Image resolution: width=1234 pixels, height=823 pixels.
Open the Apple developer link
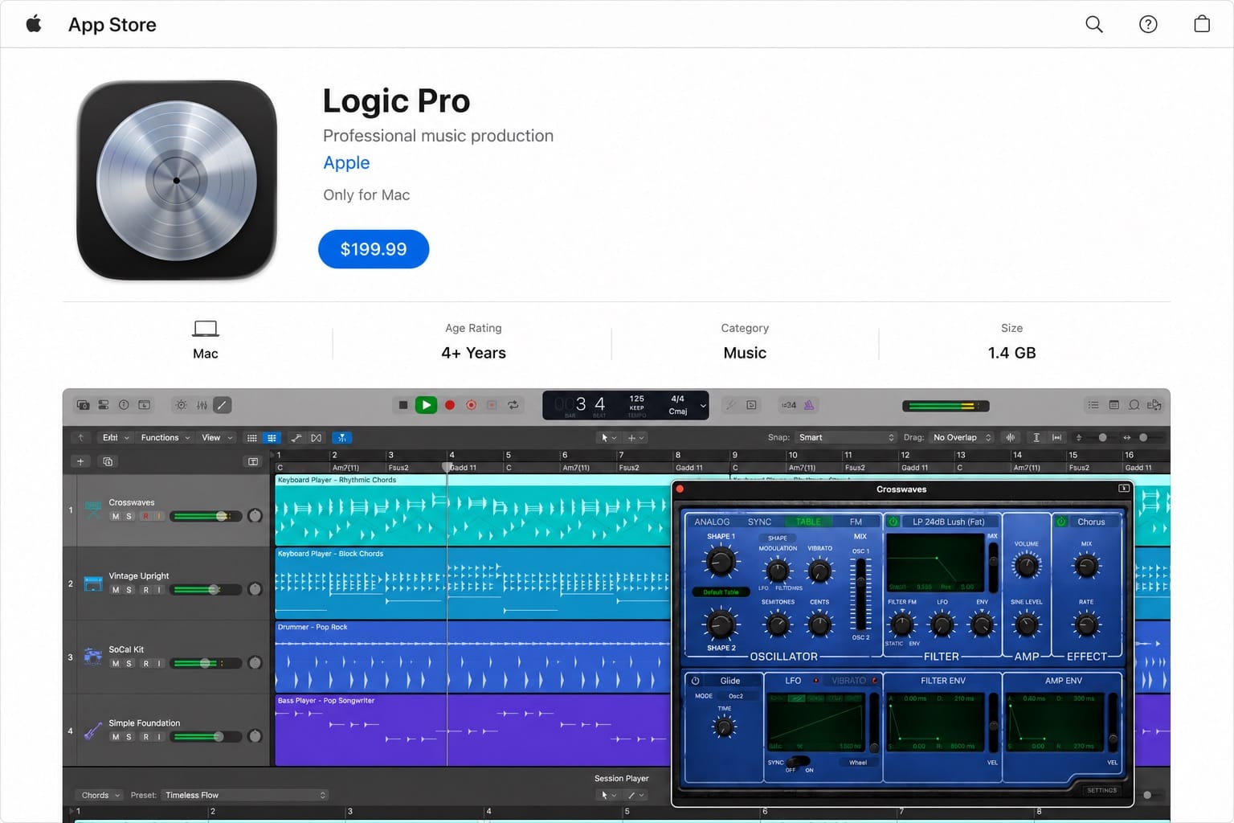coord(346,162)
